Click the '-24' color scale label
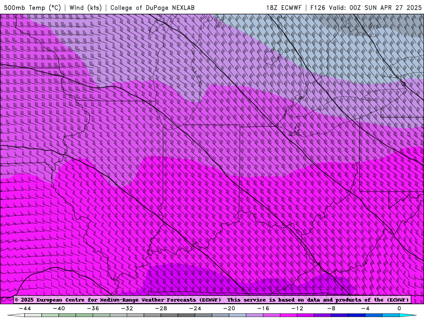Screen dimensions: 424x318 click(x=195, y=308)
